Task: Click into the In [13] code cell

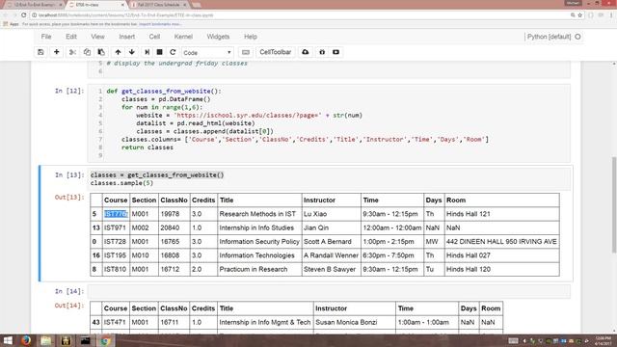Action: point(330,179)
